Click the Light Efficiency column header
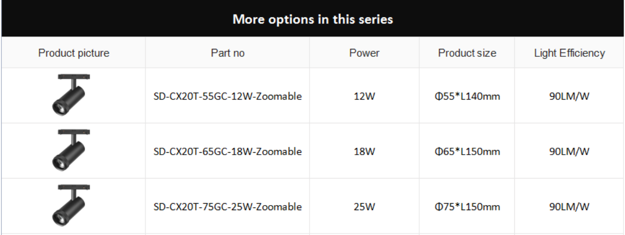625x235 pixels. [569, 53]
